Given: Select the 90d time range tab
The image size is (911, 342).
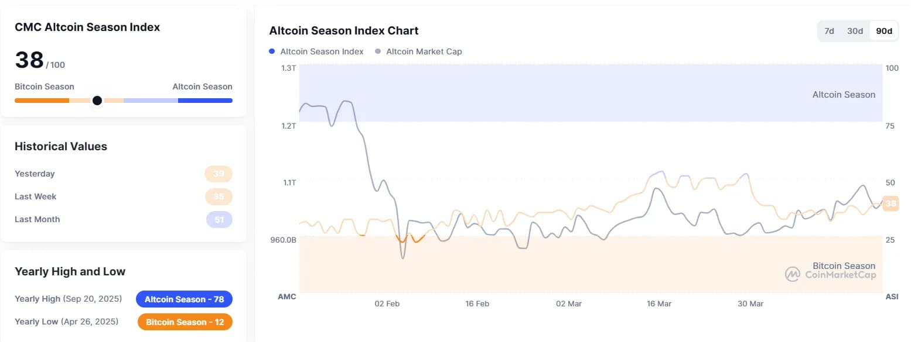Looking at the screenshot, I should (883, 31).
